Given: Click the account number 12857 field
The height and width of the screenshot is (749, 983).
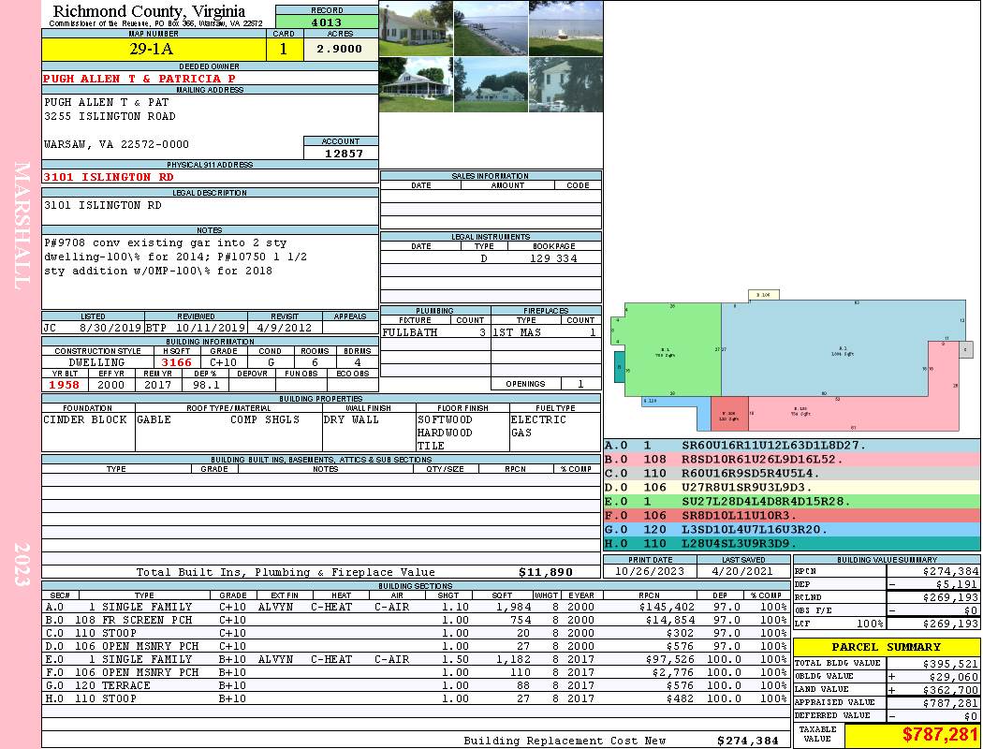Looking at the screenshot, I should click(x=341, y=153).
